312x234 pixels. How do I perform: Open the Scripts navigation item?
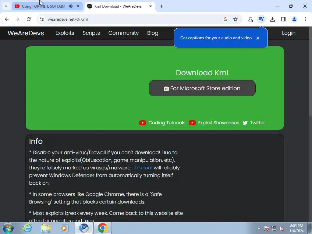point(91,33)
